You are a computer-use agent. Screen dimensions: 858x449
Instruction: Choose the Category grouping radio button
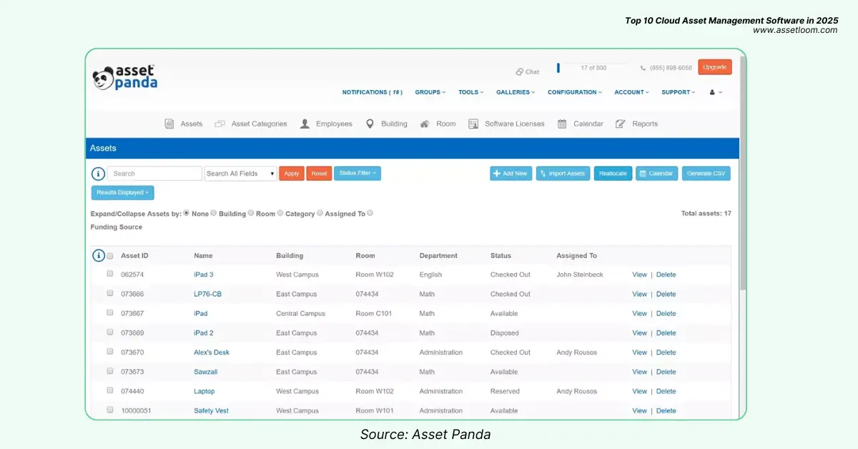click(x=278, y=212)
